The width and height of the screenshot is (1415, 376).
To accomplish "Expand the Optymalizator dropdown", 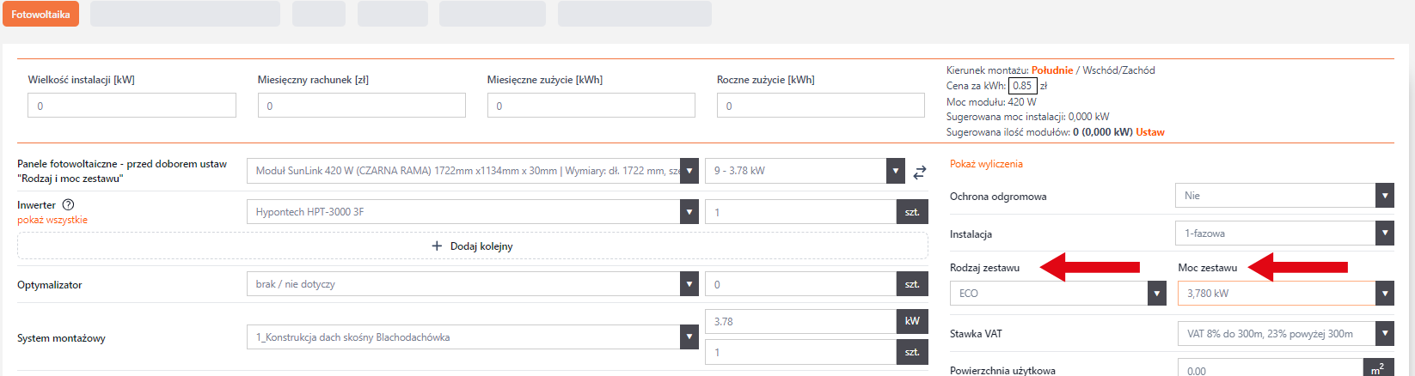I will [472, 284].
